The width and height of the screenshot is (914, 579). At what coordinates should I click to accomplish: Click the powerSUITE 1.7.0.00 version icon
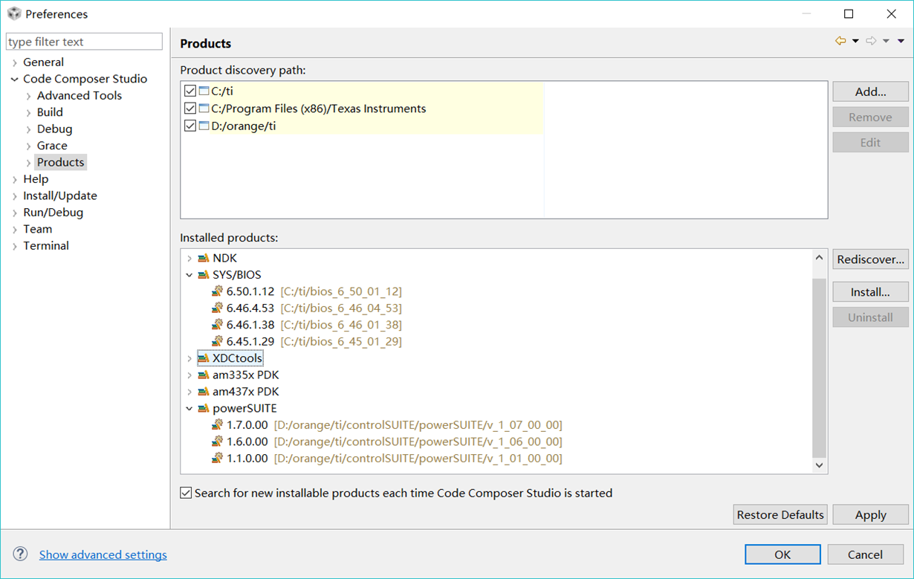(x=217, y=425)
